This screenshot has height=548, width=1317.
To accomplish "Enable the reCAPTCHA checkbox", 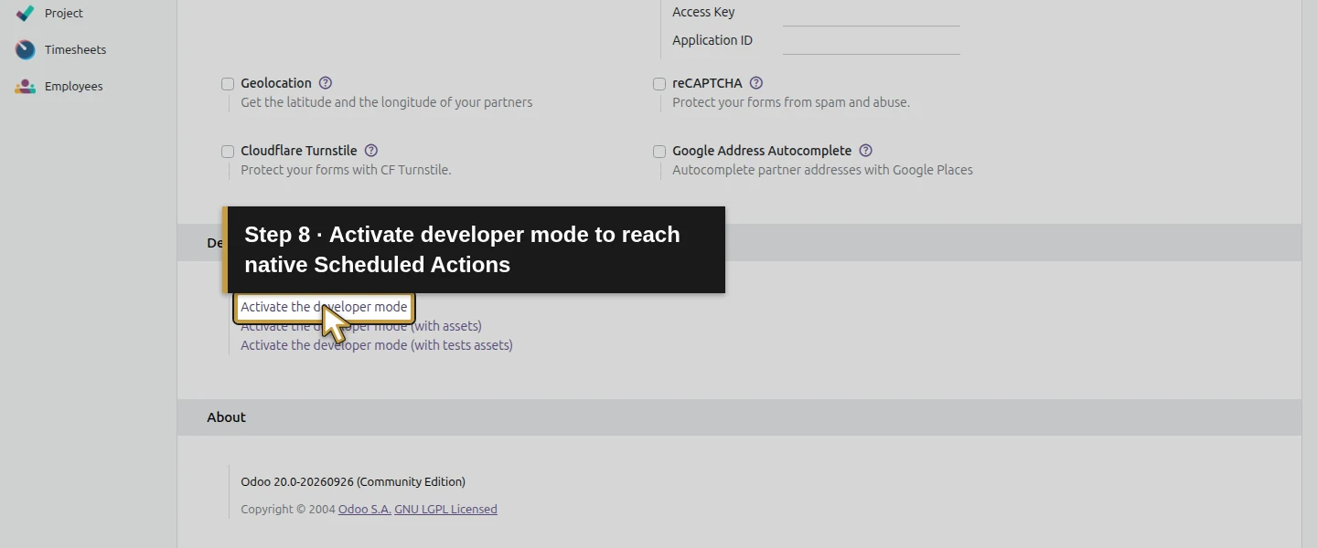I will [x=659, y=84].
